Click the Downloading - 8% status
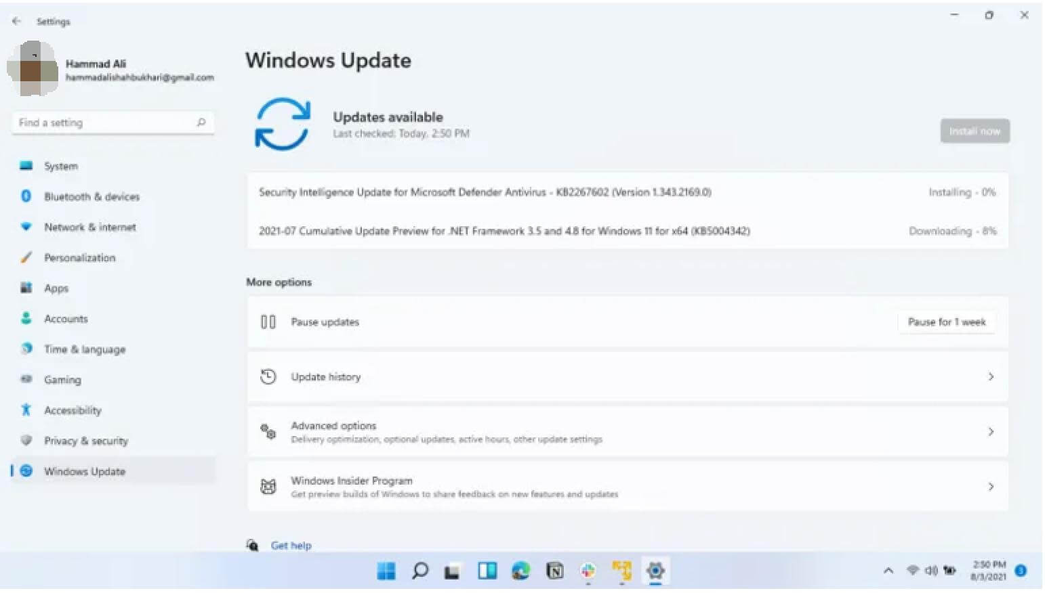 tap(952, 231)
